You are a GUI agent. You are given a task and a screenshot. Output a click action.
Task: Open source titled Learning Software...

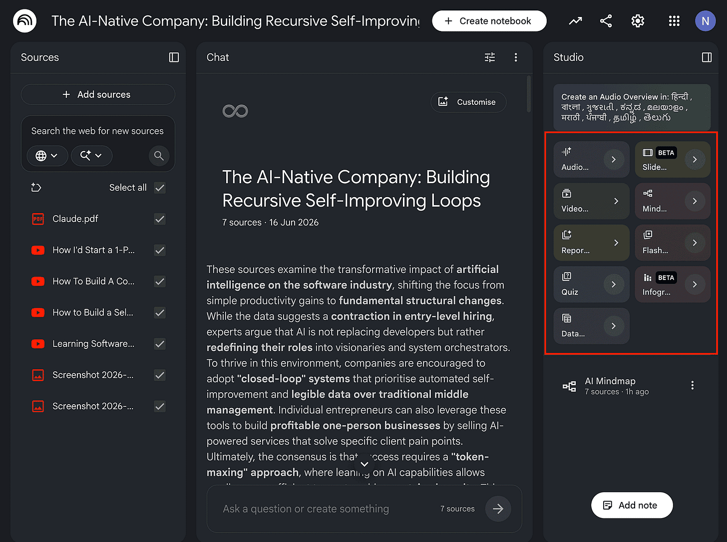click(93, 344)
